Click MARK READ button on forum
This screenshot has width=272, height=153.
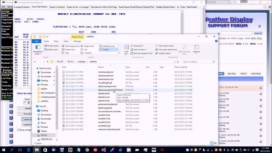click(256, 74)
